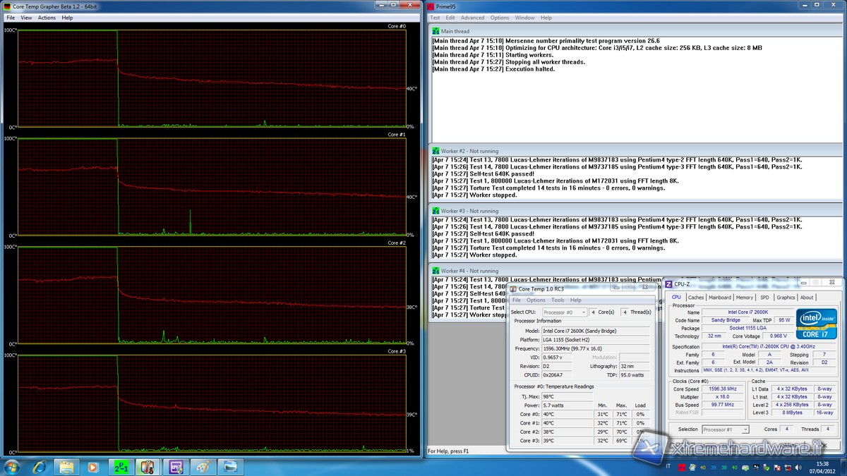Screen dimensions: 847x476
Task: Open the Advanced menu in Prime95
Action: point(472,18)
